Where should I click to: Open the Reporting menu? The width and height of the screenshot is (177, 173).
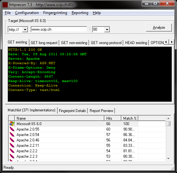coord(80,13)
